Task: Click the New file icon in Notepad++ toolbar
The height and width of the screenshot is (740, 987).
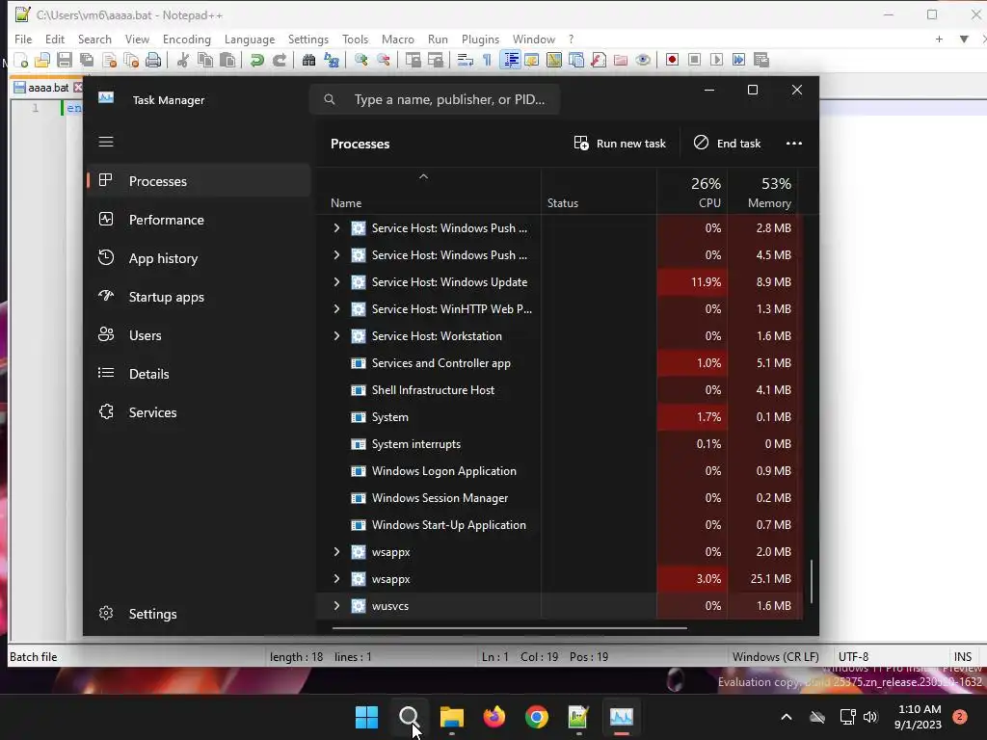Action: pyautogui.click(x=21, y=61)
